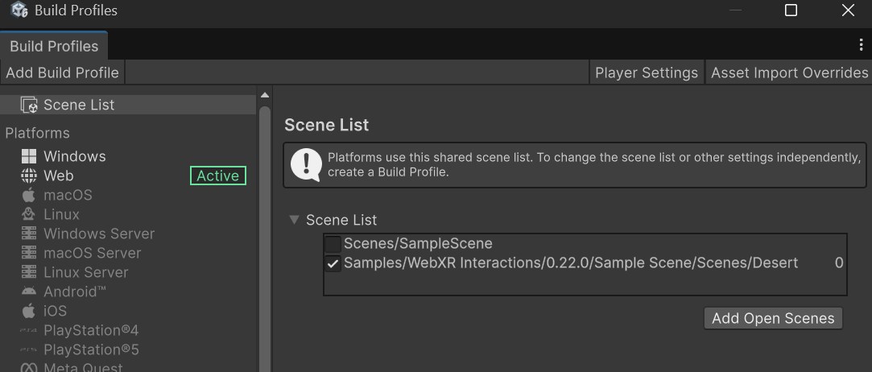Click the Web platform globe icon
Viewport: 872px width, 372px height.
tap(29, 176)
